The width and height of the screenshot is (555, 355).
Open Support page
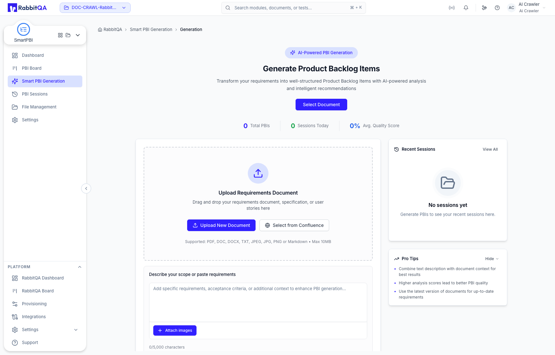coord(45,343)
